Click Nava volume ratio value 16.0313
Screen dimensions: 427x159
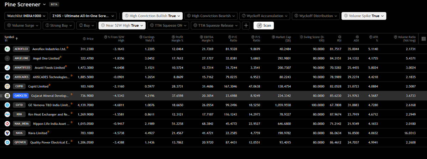(x=410, y=133)
